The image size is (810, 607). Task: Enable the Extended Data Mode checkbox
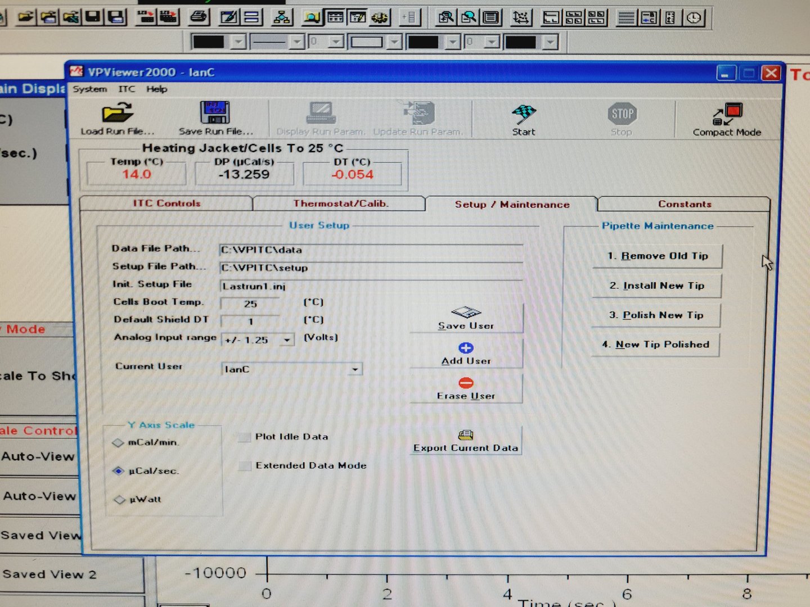245,466
